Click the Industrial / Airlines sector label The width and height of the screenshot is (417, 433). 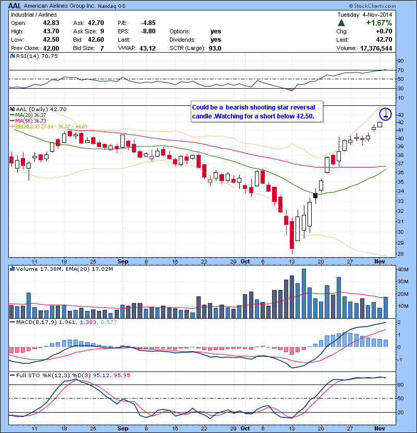click(x=34, y=15)
